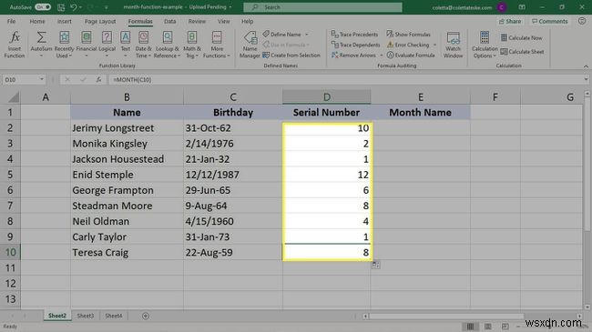Click the account avatar icon
Viewport: 592px width, 332px height.
pos(502,7)
